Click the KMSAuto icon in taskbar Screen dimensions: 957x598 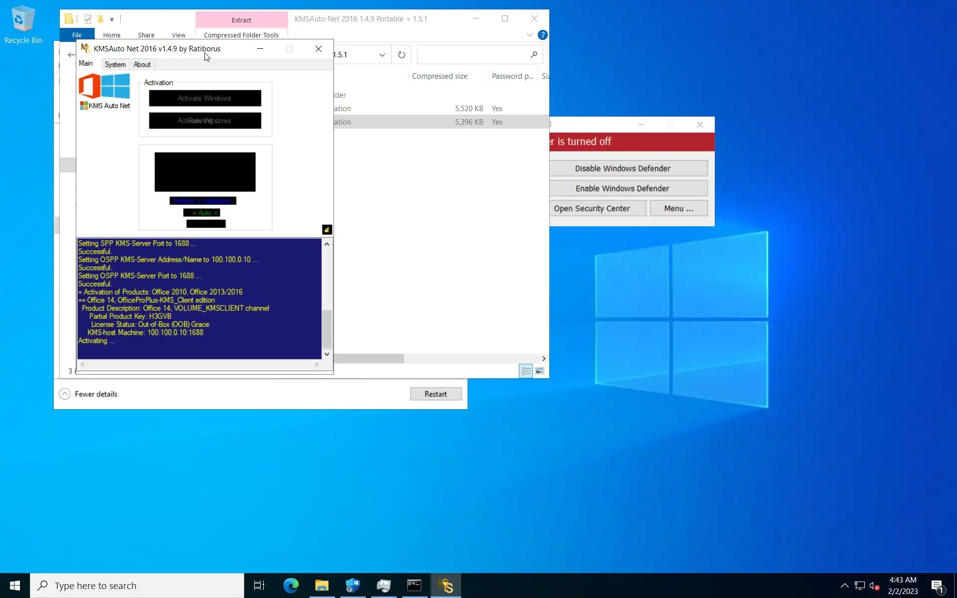446,586
